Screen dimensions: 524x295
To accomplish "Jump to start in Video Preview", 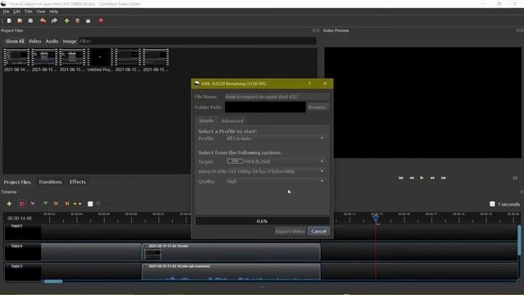I will click(400, 178).
